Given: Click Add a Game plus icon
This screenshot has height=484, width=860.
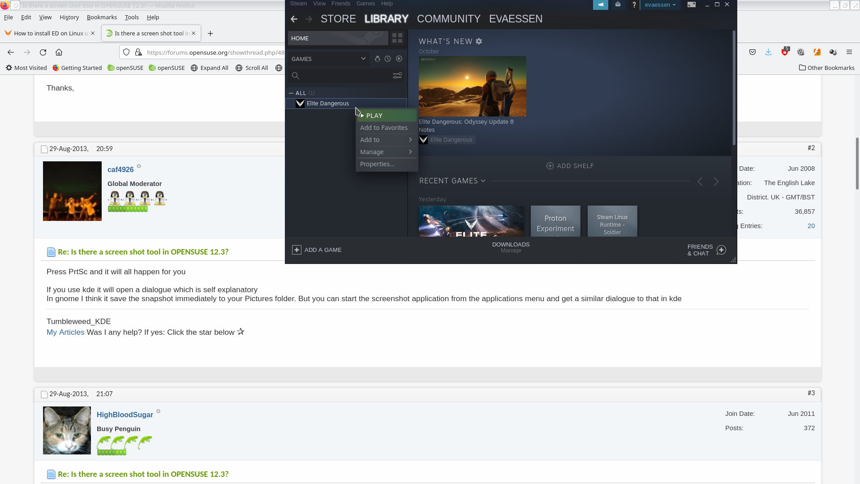Looking at the screenshot, I should [297, 250].
